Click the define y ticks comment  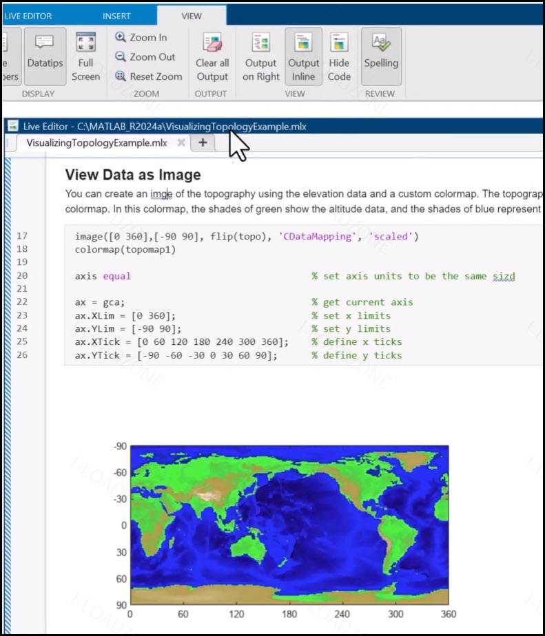point(357,355)
